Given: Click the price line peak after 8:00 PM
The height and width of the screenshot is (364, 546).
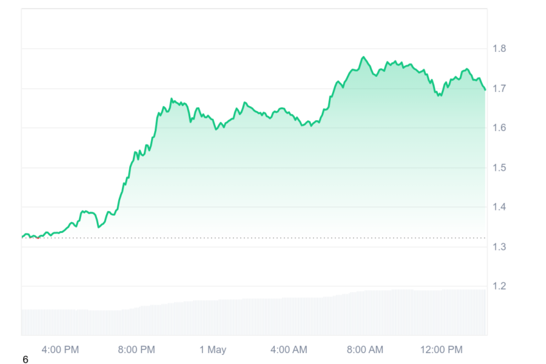Looking at the screenshot, I should click(172, 99).
